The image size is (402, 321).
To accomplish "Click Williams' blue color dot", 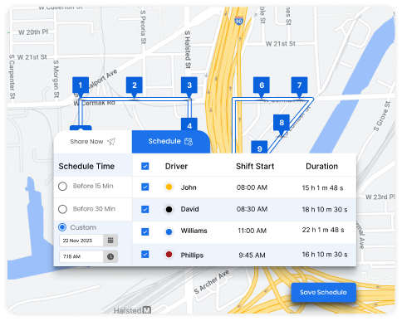I will [x=169, y=231].
